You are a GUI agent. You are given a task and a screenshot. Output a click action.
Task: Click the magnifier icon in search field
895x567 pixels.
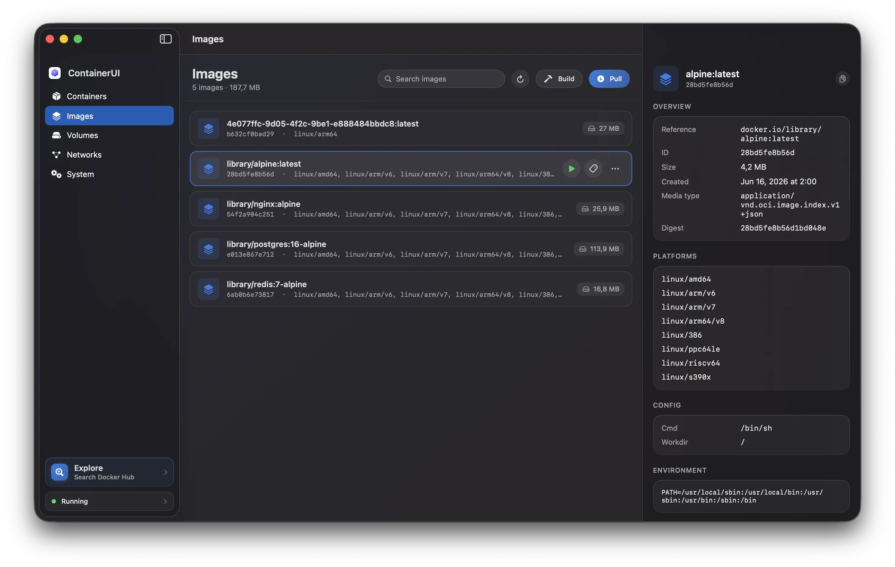(x=388, y=79)
